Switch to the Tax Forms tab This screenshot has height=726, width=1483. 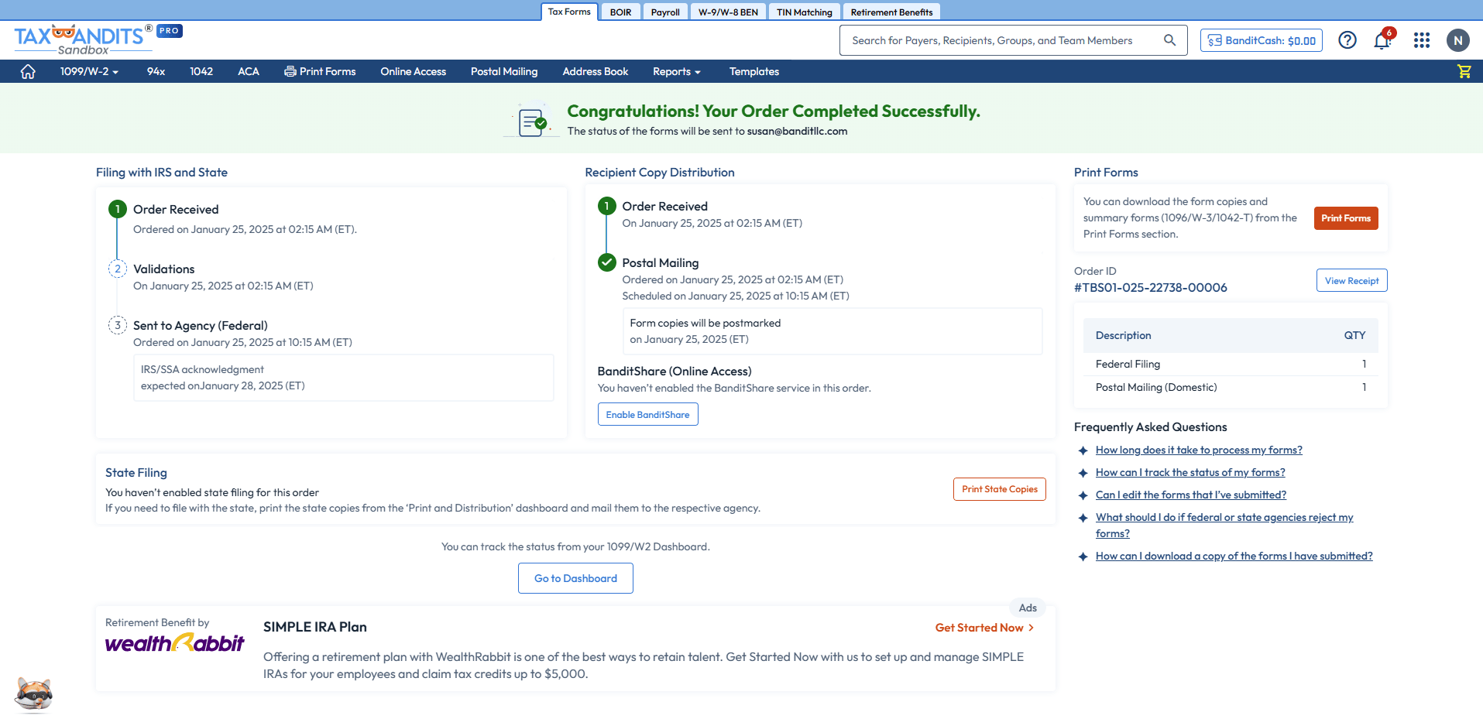pos(569,12)
